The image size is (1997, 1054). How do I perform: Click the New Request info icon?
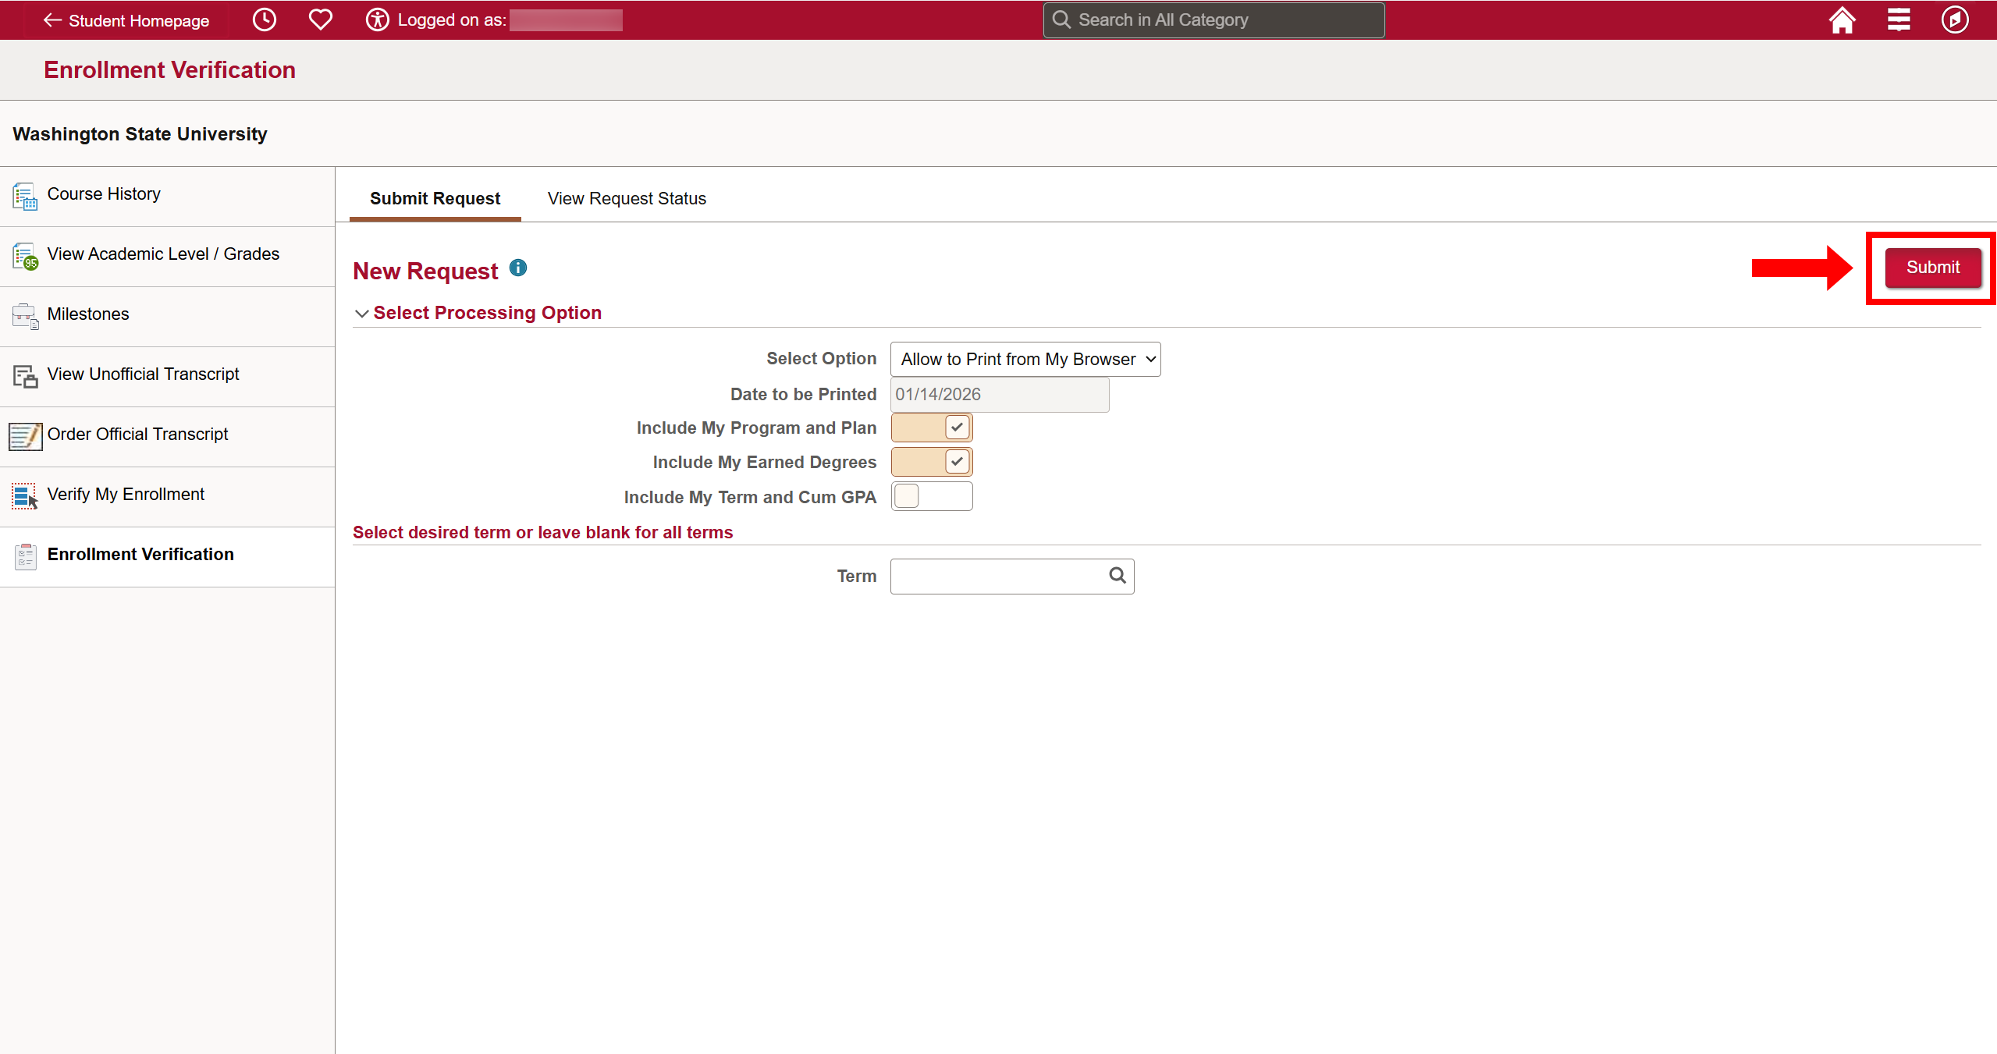point(518,268)
